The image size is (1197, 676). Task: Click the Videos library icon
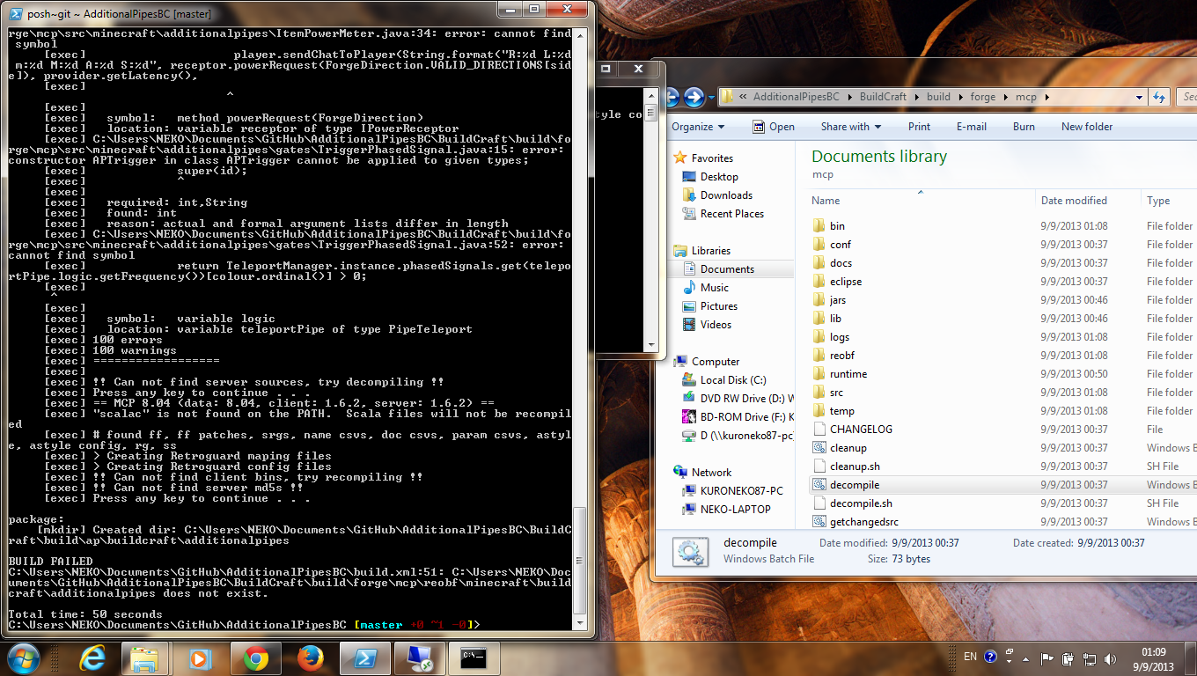point(690,325)
